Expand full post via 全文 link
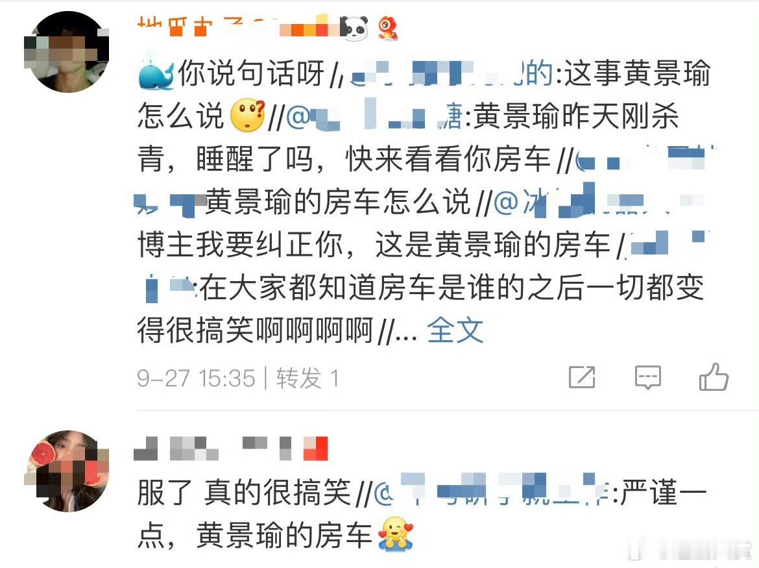Viewport: 759px width, 568px height. tap(455, 330)
